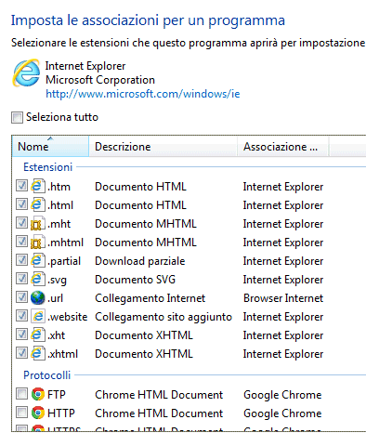The image size is (366, 446).
Task: Uncheck the .mhtml extension checkbox
Action: (x=21, y=242)
